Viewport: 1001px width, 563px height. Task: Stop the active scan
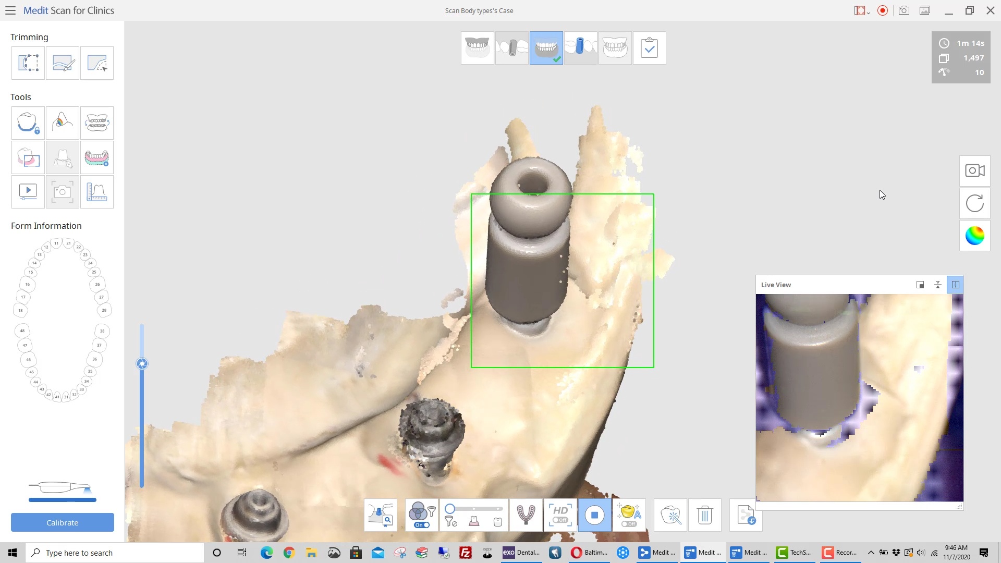click(594, 515)
